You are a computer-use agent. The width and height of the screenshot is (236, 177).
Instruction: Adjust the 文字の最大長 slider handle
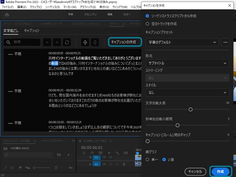click(191, 110)
